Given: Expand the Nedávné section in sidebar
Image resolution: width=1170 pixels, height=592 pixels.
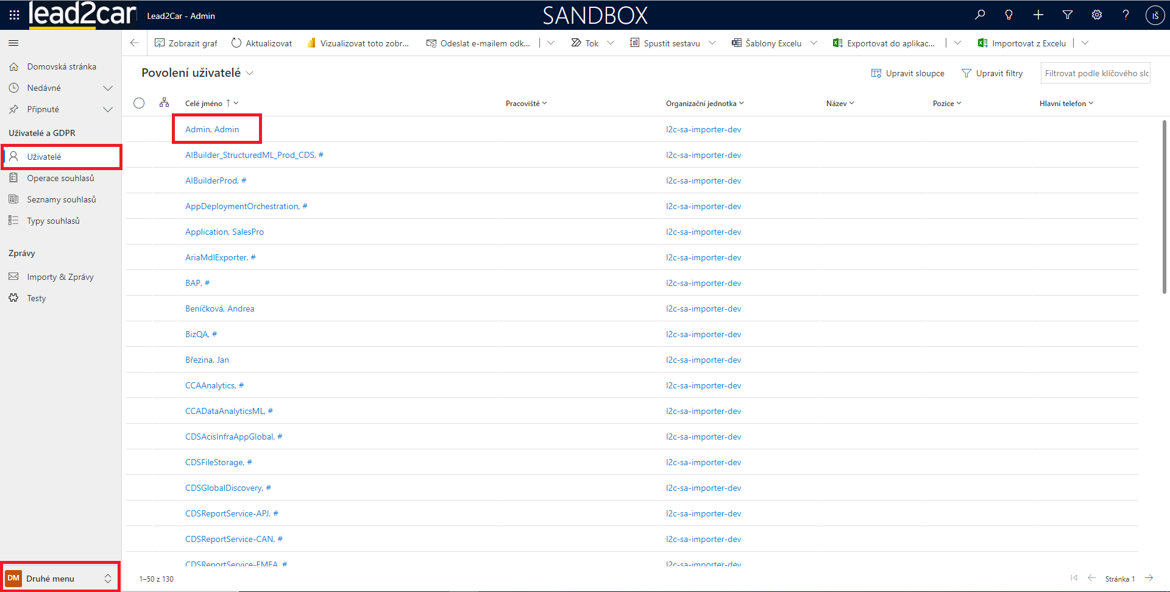Looking at the screenshot, I should (x=108, y=88).
